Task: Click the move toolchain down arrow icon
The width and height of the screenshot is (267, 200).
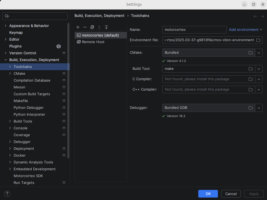Action: coord(106,27)
